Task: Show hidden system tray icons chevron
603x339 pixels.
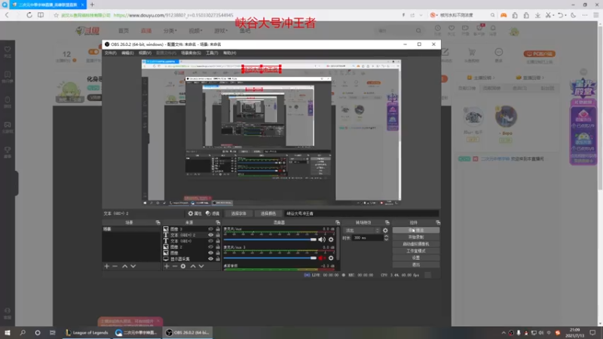Action: 504,333
